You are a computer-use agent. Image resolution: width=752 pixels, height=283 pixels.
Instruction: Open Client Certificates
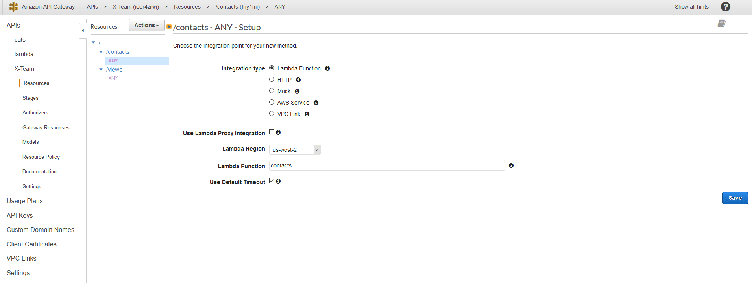coord(31,244)
